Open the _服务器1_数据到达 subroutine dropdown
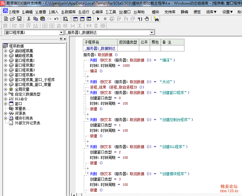Image resolution: width=242 pixels, height=196 pixels. (152, 32)
